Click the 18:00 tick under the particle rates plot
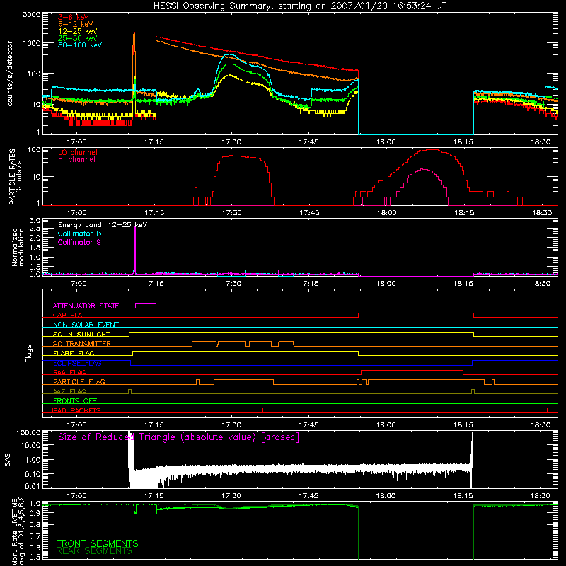Image resolution: width=566 pixels, height=566 pixels. click(x=386, y=213)
